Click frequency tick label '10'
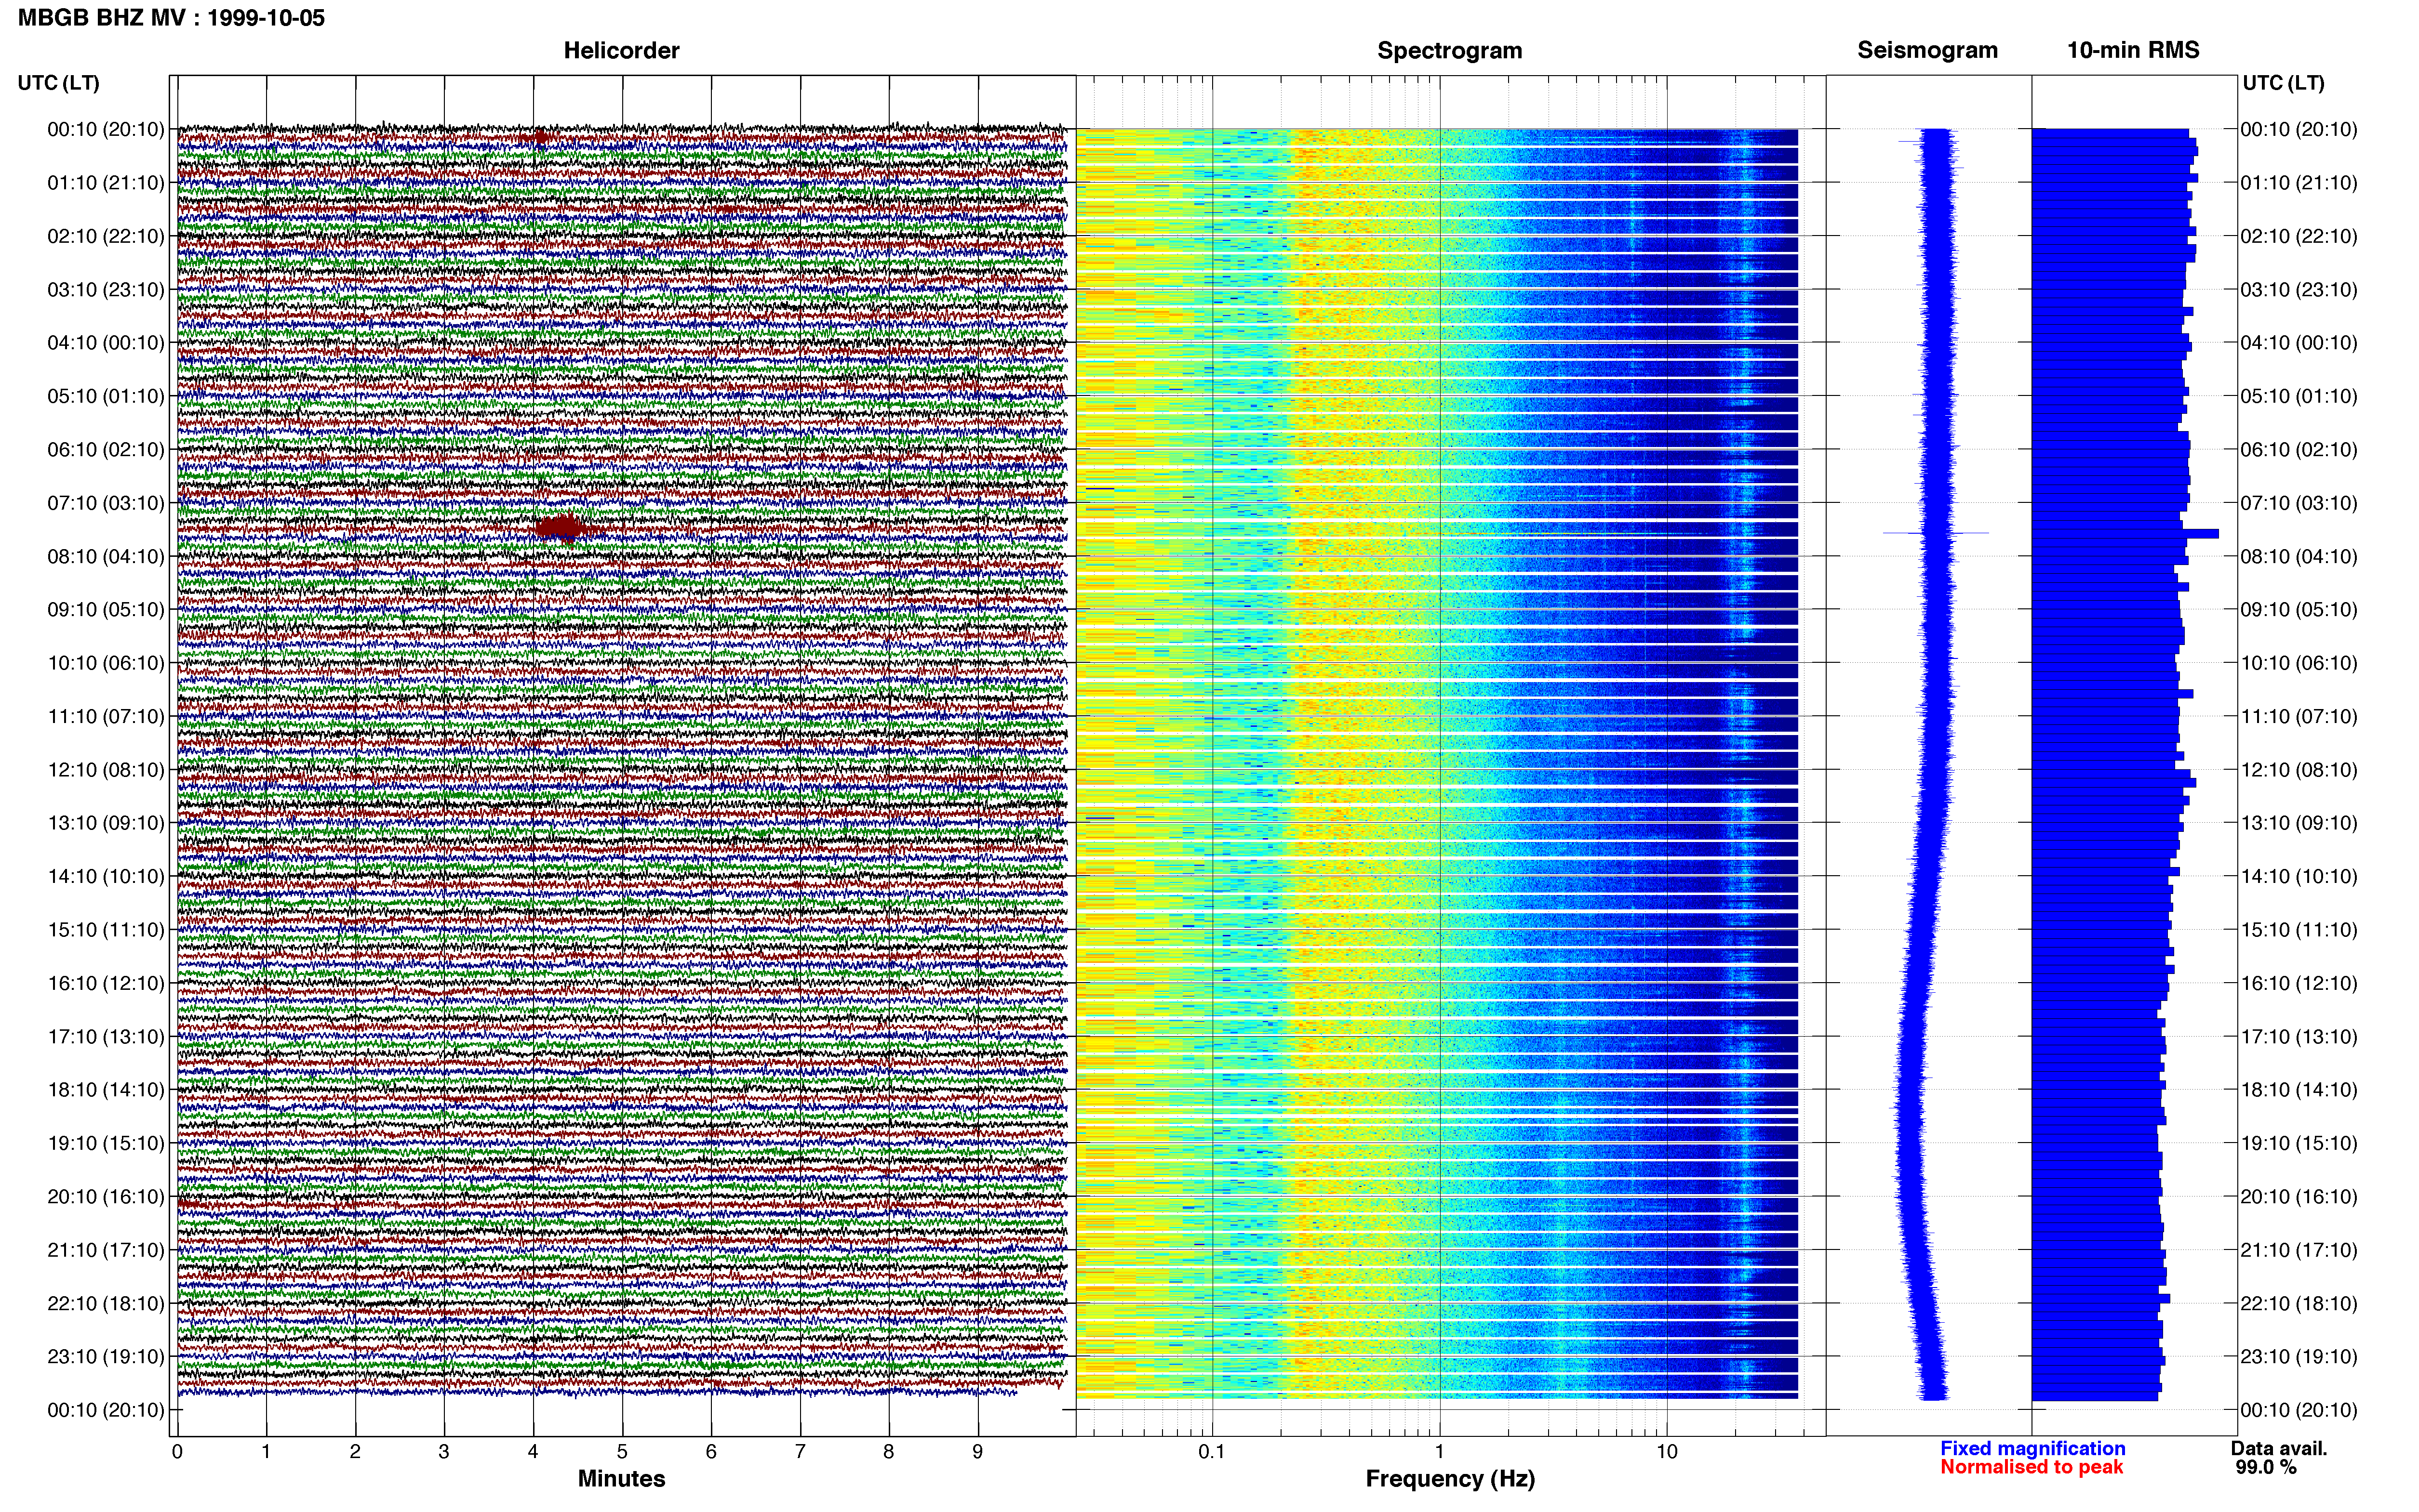 [1667, 1452]
